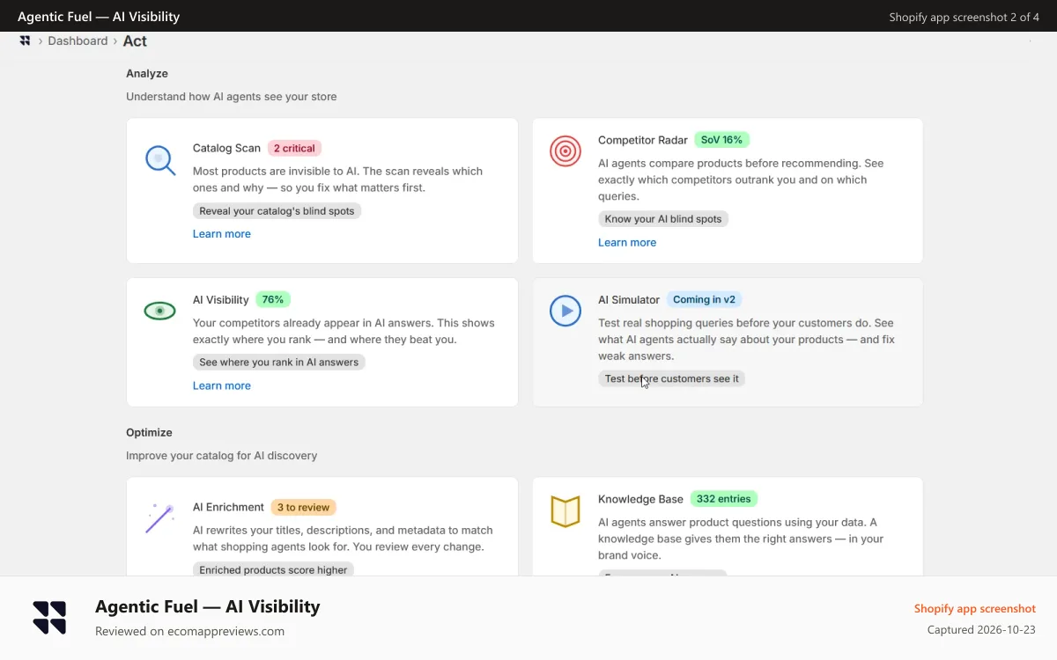Screen dimensions: 1057x660
Task: Click the AI Visibility card title
Action: [221, 300]
